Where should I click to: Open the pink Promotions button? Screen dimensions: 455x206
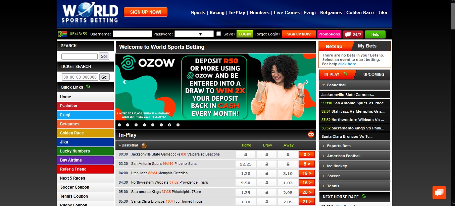click(x=329, y=34)
